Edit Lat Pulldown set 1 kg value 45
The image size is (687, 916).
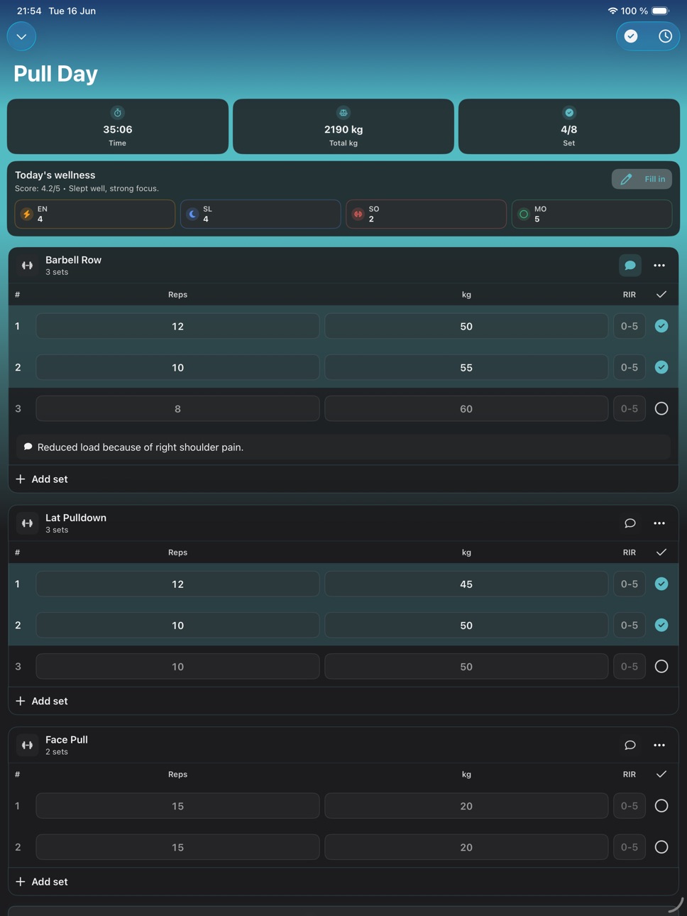click(x=466, y=584)
